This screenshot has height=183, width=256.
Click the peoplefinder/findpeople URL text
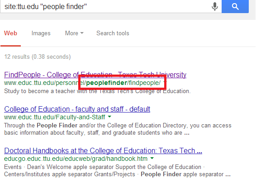pyautogui.click(x=123, y=83)
